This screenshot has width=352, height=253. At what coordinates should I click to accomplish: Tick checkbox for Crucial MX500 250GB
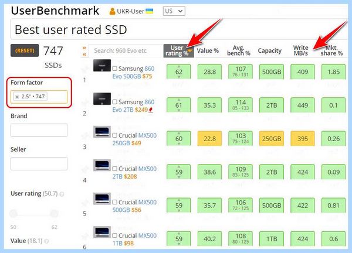[115, 135]
